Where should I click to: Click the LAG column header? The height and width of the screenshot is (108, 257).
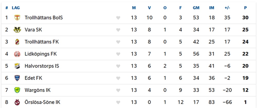16,8
